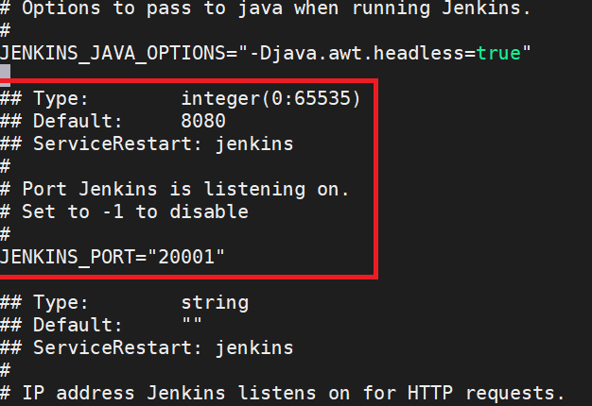This screenshot has width=592, height=406.
Task: Click the JENKINS_PORT="20001" line
Action: [x=113, y=257]
